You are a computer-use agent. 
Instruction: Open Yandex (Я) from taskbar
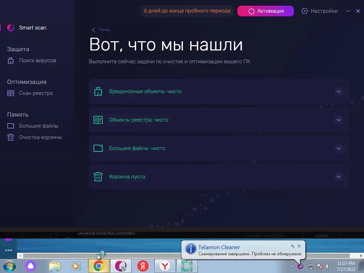(x=143, y=266)
